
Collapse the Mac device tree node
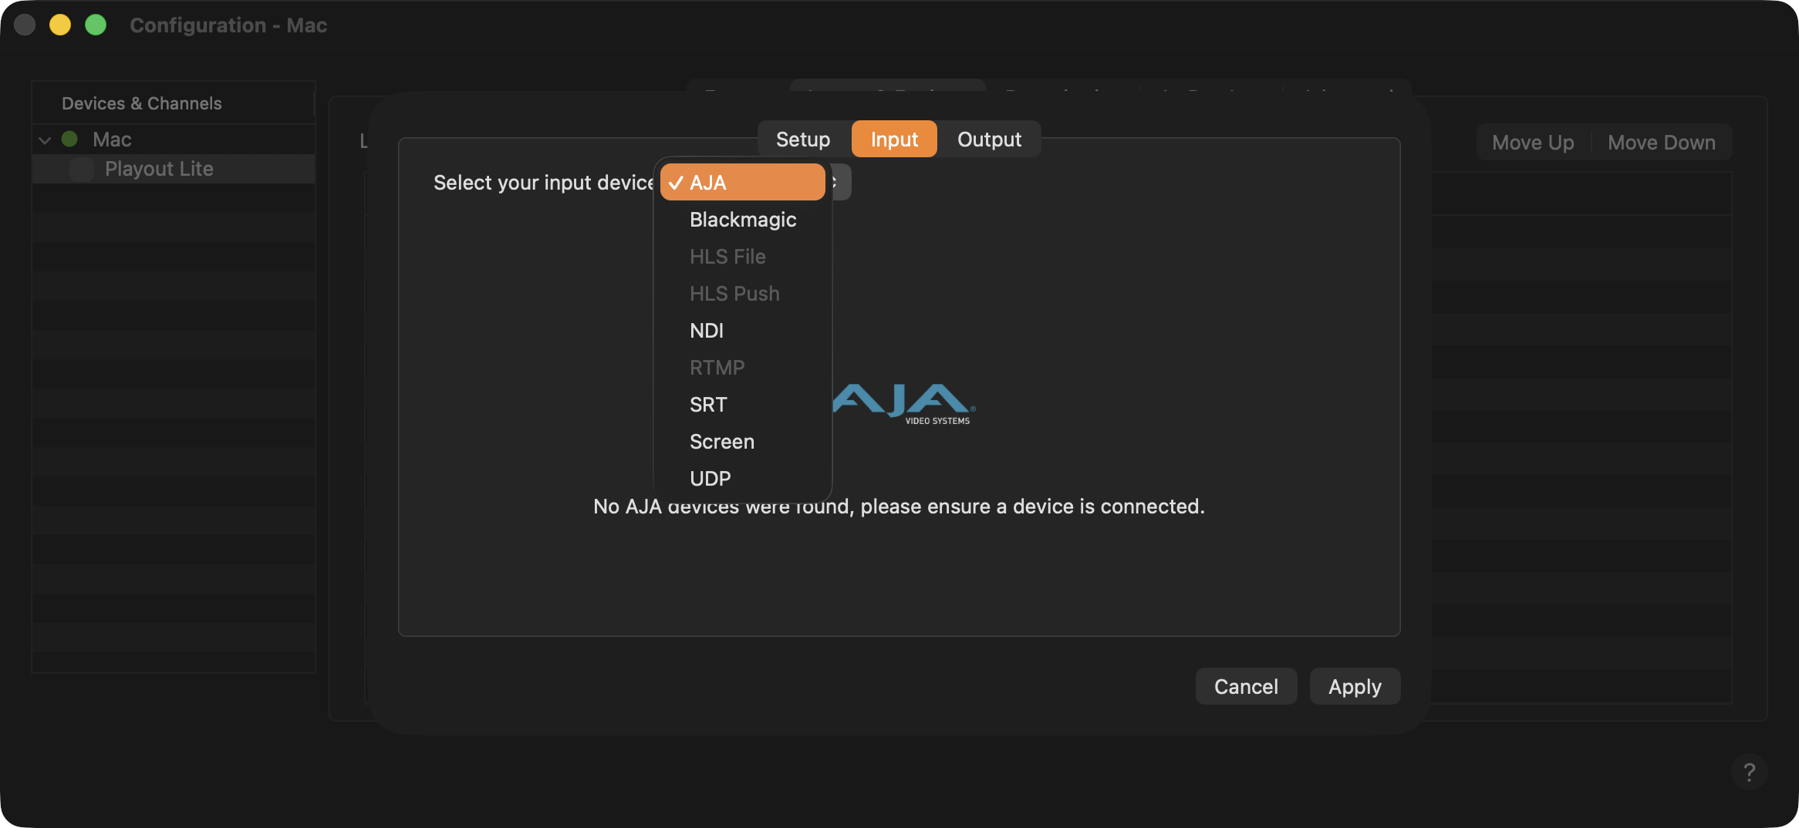point(45,140)
